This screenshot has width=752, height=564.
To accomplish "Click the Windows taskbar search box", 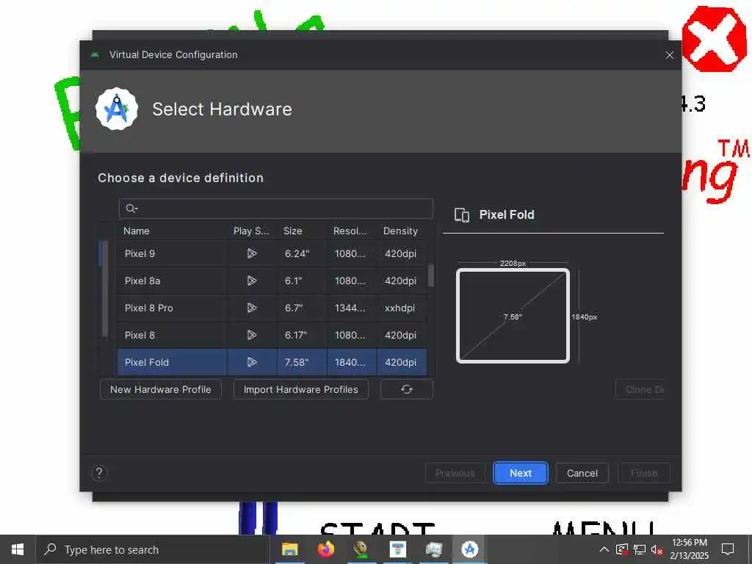I will (153, 549).
